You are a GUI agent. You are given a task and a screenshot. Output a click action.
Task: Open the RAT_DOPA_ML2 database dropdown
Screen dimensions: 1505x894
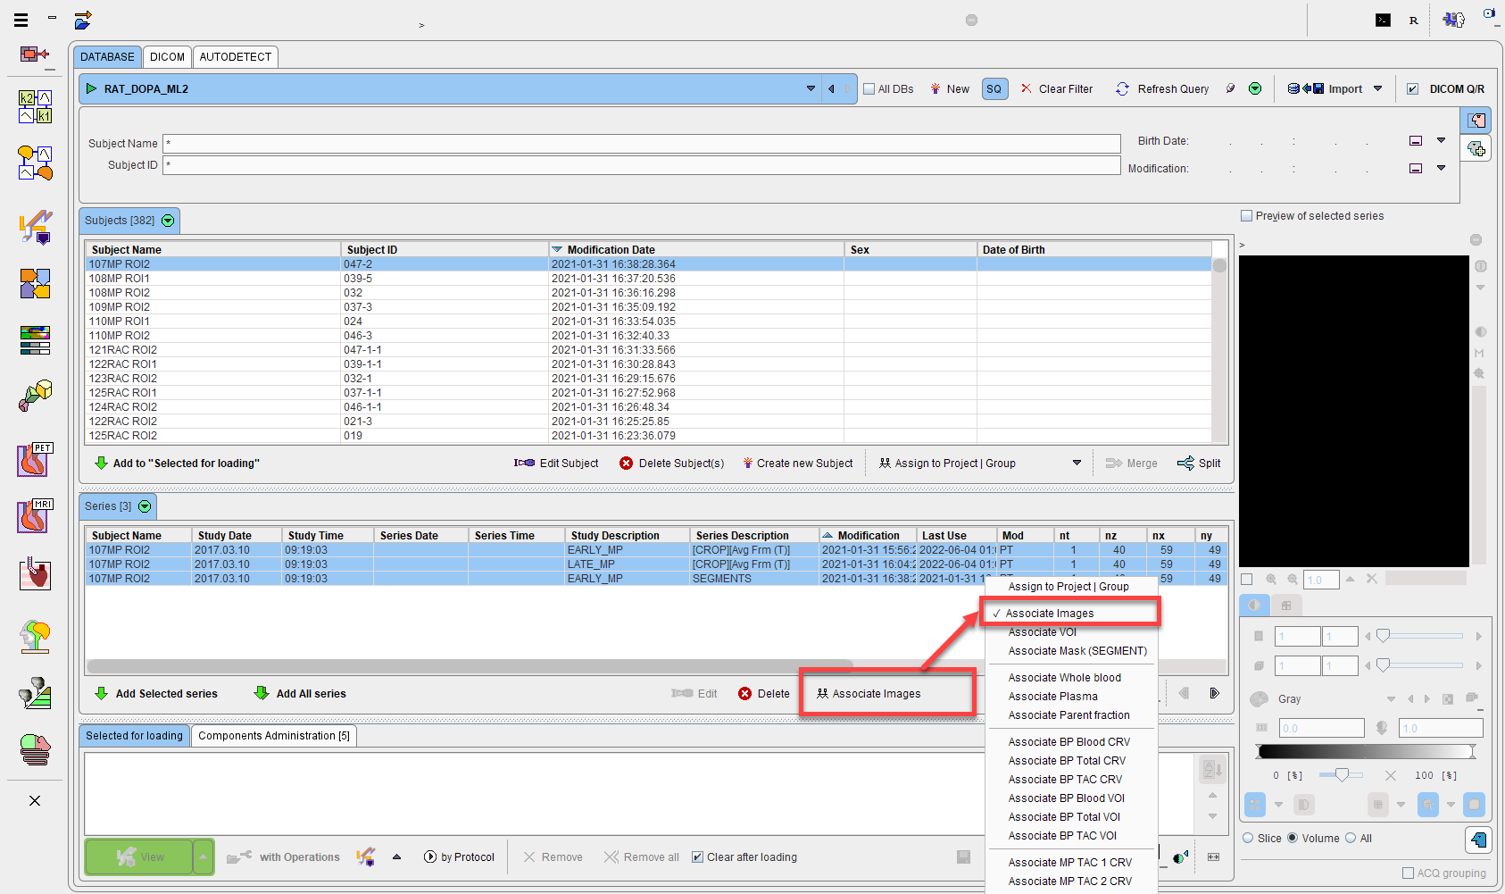click(811, 88)
